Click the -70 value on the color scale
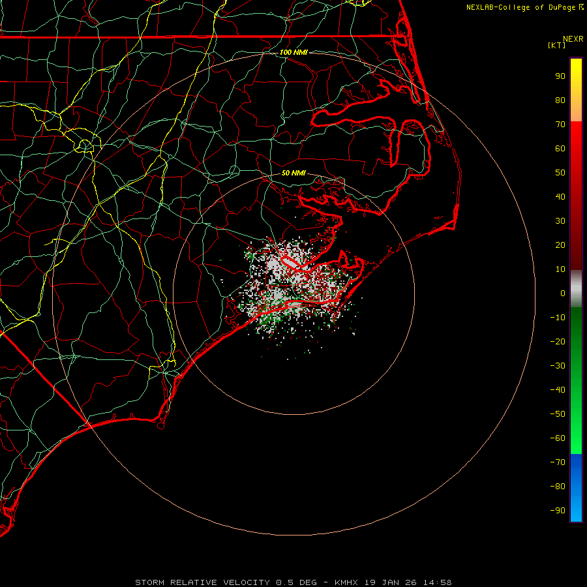 pyautogui.click(x=558, y=462)
